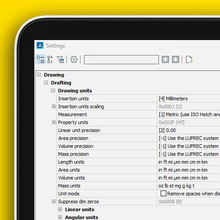
Task: Go to previous search result arrow
Action: click(x=165, y=59)
